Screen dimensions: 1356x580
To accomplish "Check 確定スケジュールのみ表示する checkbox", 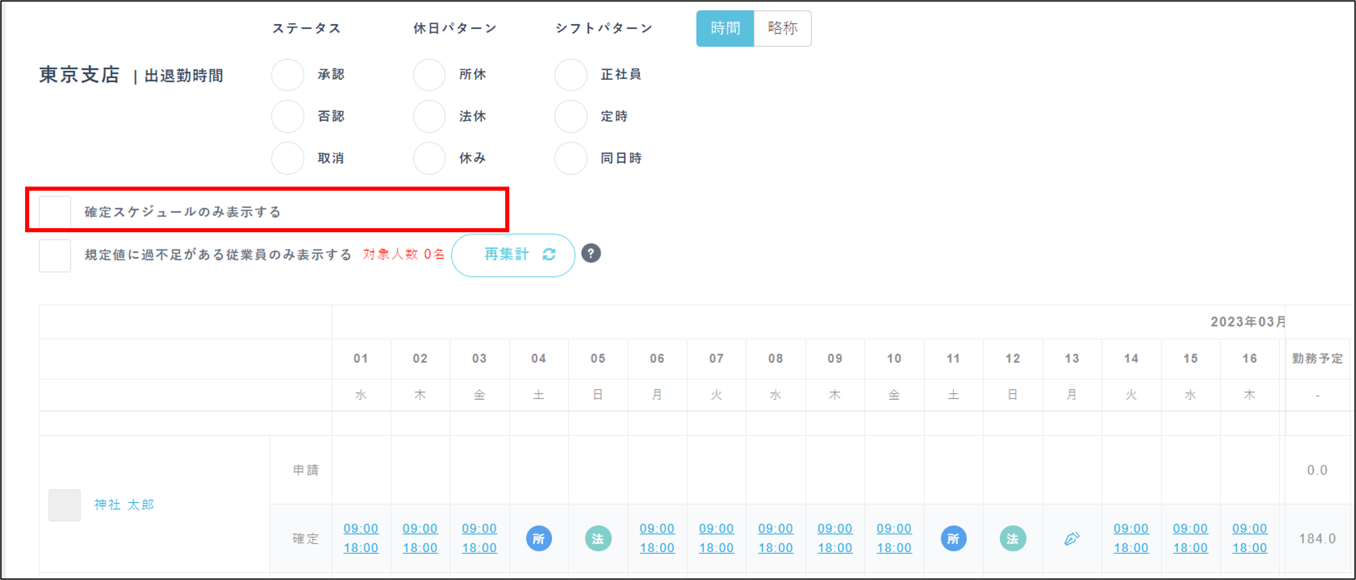I will tap(55, 212).
